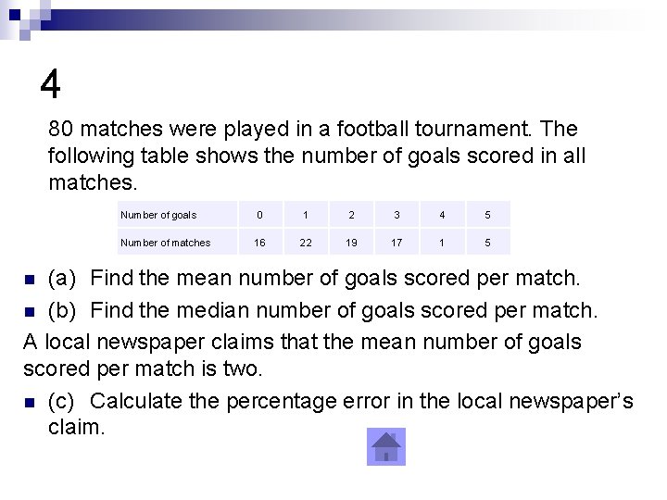Select the cell showing 16 matches
The width and height of the screenshot is (667, 500).
(260, 242)
